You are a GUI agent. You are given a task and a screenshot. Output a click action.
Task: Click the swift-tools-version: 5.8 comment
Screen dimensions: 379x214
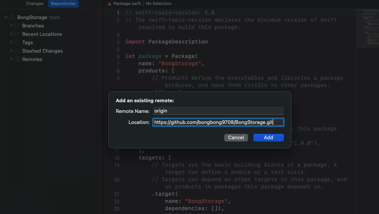click(x=170, y=13)
